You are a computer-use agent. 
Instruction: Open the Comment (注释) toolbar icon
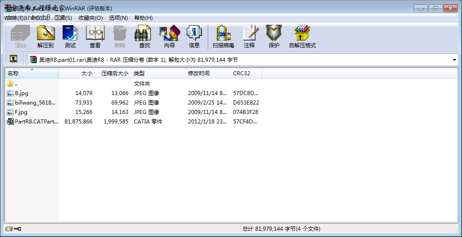(251, 33)
